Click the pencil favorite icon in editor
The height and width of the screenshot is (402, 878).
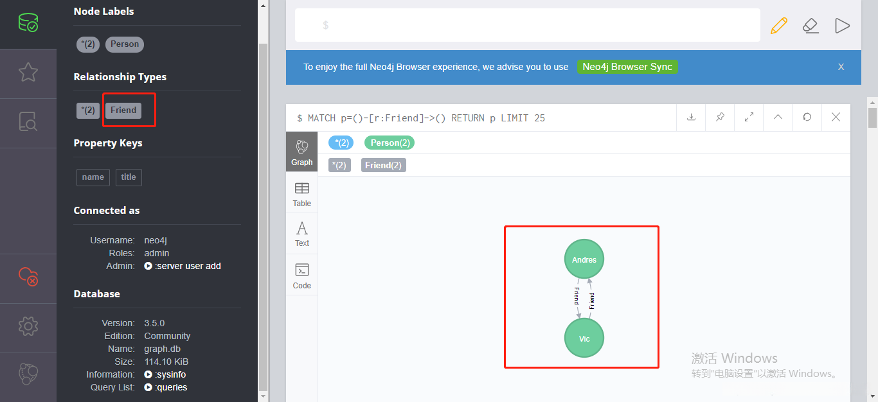point(778,26)
